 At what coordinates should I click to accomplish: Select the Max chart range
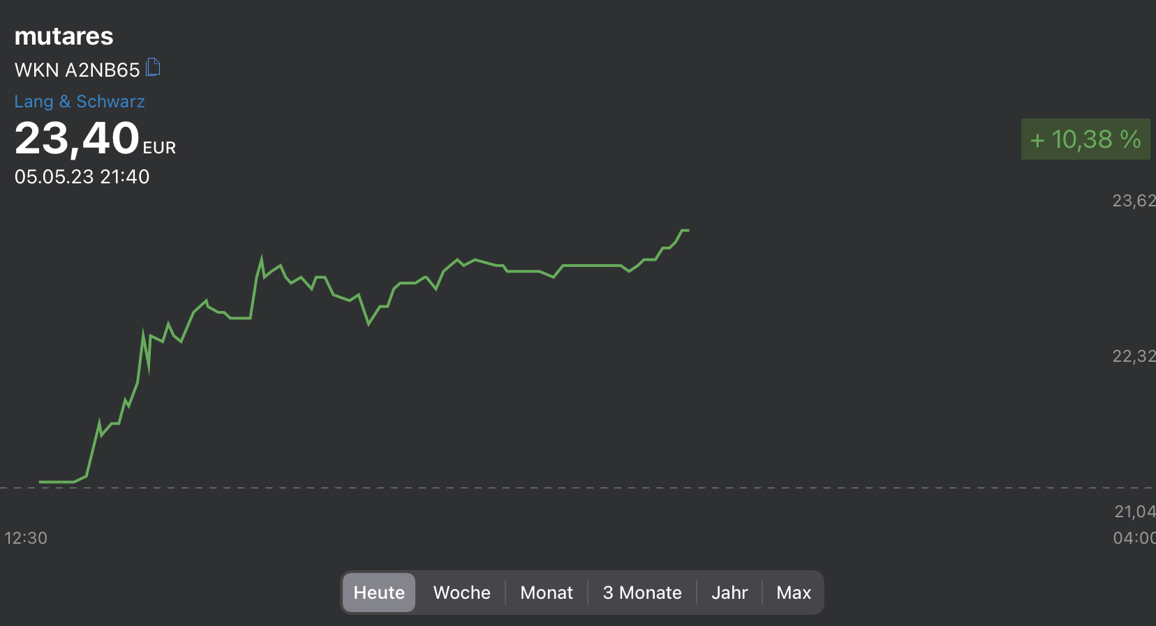[794, 593]
